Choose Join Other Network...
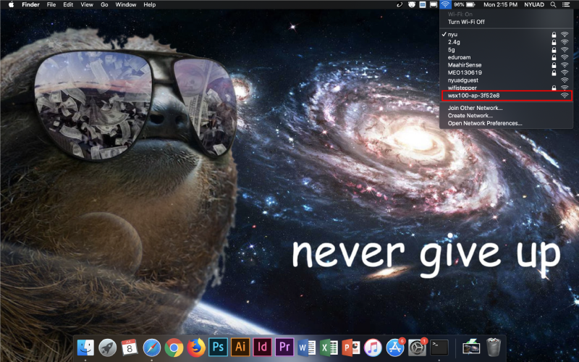579x362 pixels. tap(506, 108)
